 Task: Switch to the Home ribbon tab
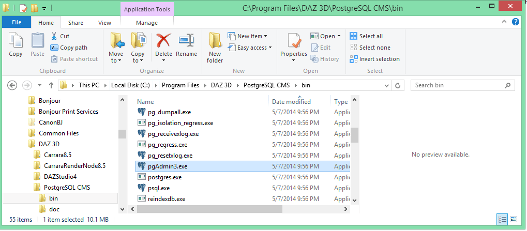[46, 23]
